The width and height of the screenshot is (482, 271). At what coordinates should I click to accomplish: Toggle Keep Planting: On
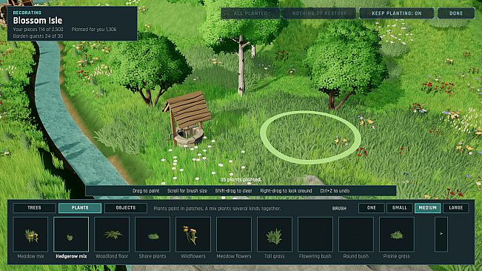coord(397,13)
